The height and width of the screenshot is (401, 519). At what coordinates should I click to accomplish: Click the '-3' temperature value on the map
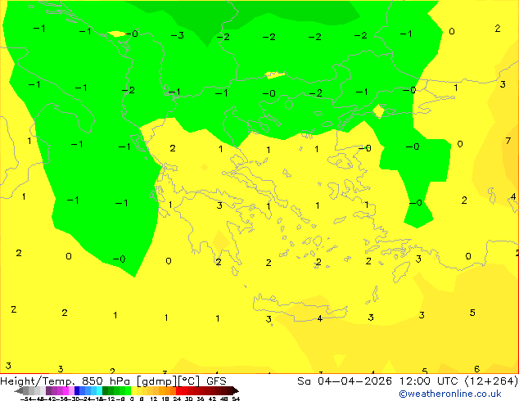pos(178,35)
